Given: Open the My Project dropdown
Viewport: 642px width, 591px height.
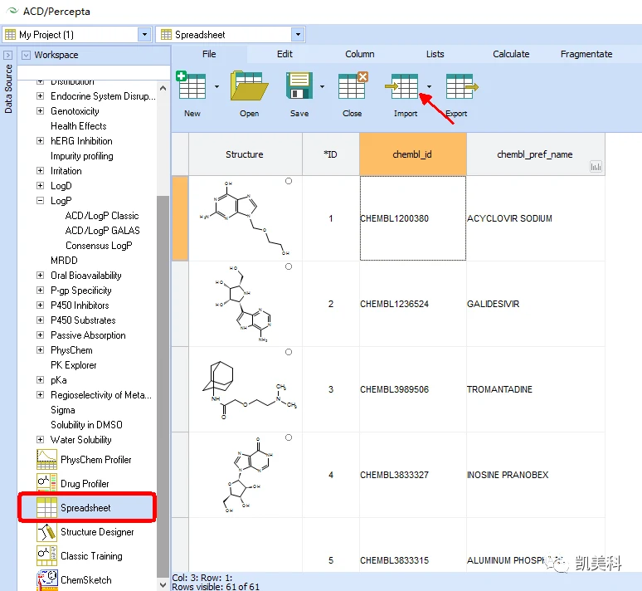Looking at the screenshot, I should [144, 34].
